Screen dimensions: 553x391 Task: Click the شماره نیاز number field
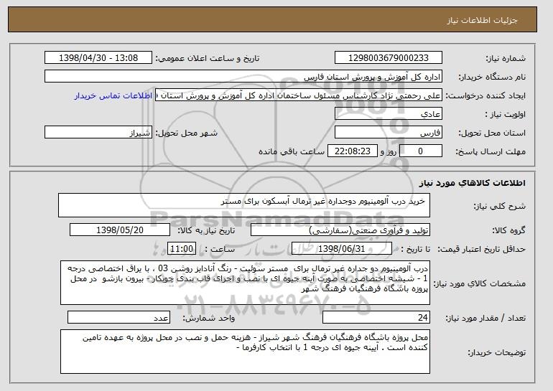[389, 58]
